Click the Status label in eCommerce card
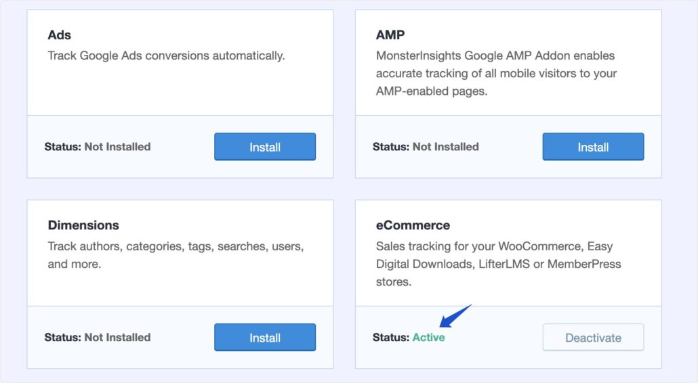This screenshot has height=383, width=698. pyautogui.click(x=391, y=337)
